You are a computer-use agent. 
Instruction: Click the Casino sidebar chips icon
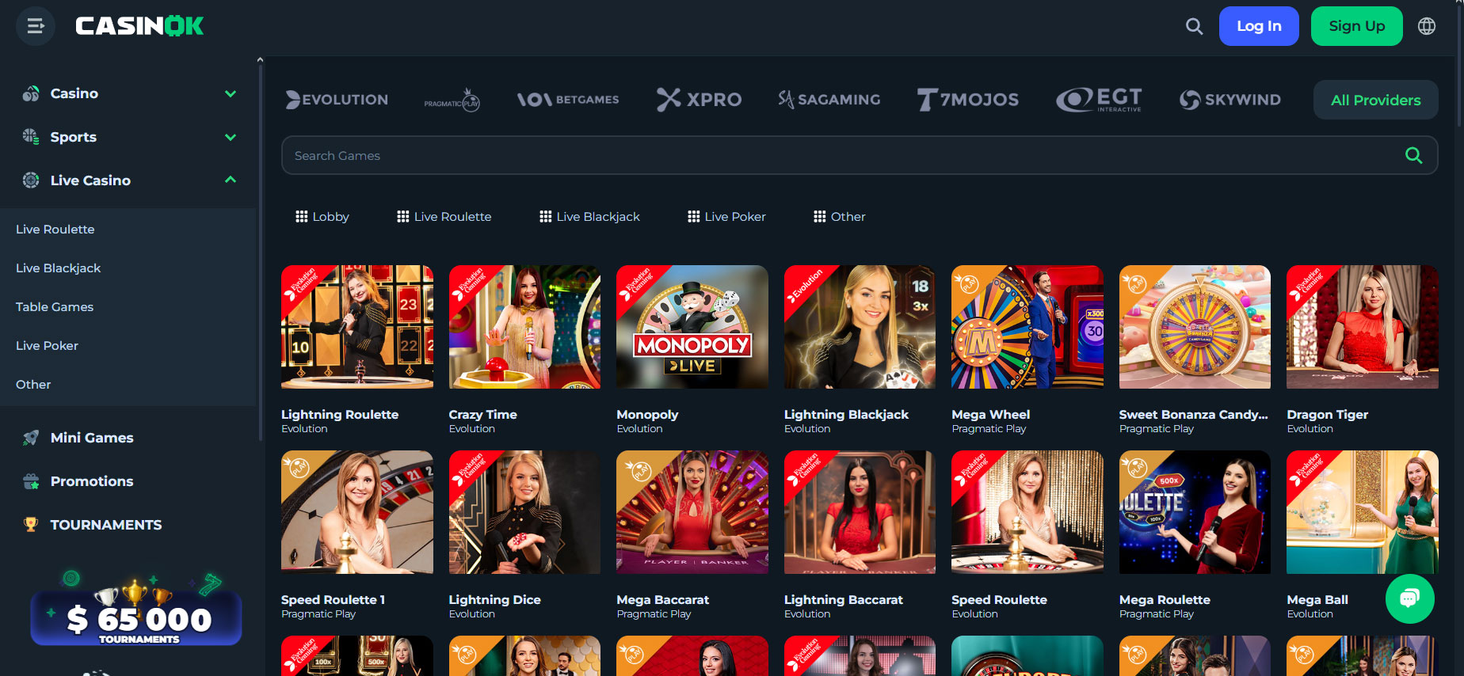pos(31,93)
